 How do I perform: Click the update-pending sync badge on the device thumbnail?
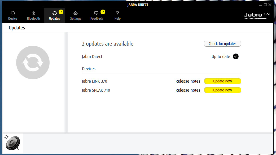(6, 137)
